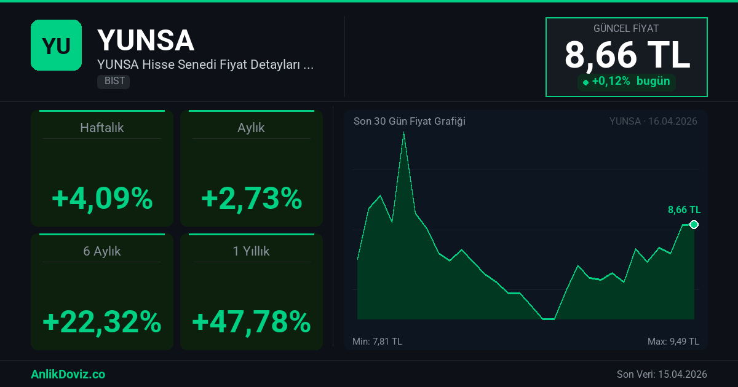
Task: Click the chart's highest peak point
Action: tap(403, 133)
